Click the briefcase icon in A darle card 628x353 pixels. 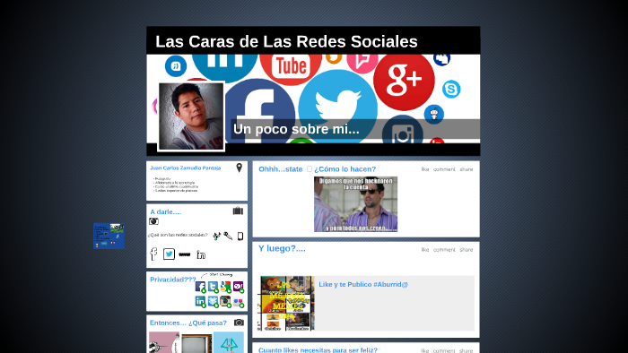point(238,211)
